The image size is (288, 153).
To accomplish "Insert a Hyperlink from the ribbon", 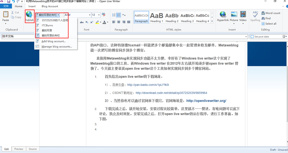I will [223, 16].
